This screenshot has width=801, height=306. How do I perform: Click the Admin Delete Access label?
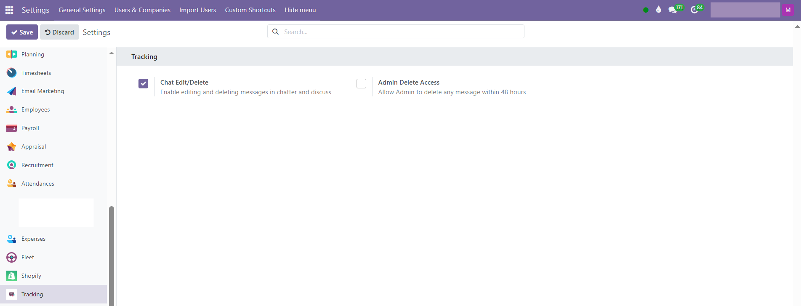tap(409, 82)
